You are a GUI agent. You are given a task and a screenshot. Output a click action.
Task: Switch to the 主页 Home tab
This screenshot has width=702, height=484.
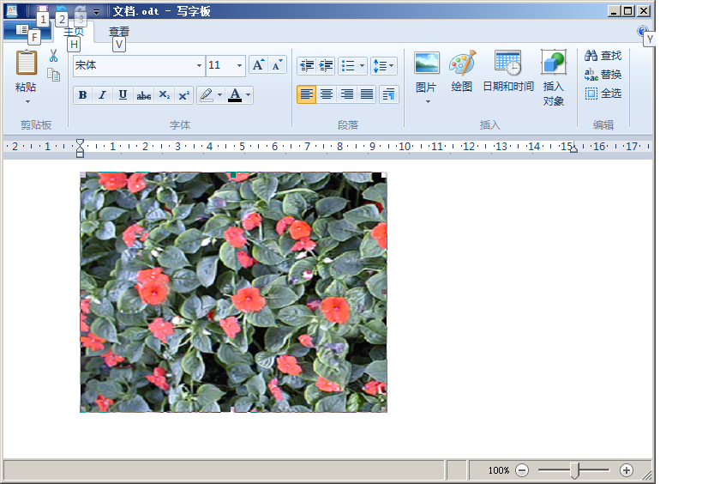point(74,32)
